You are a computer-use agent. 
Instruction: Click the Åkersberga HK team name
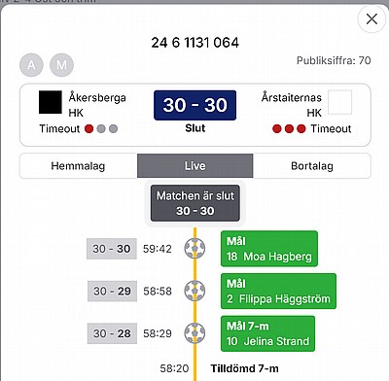(97, 105)
